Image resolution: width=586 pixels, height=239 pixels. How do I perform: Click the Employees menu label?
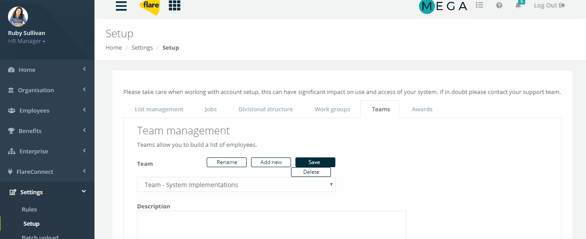pyautogui.click(x=35, y=110)
